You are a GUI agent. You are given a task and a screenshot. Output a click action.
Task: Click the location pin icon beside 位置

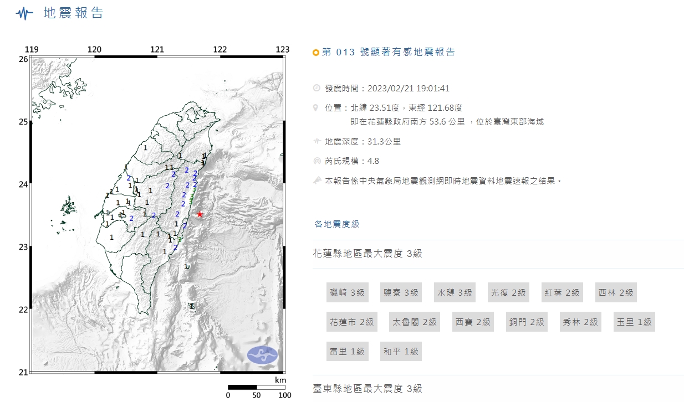pos(316,107)
